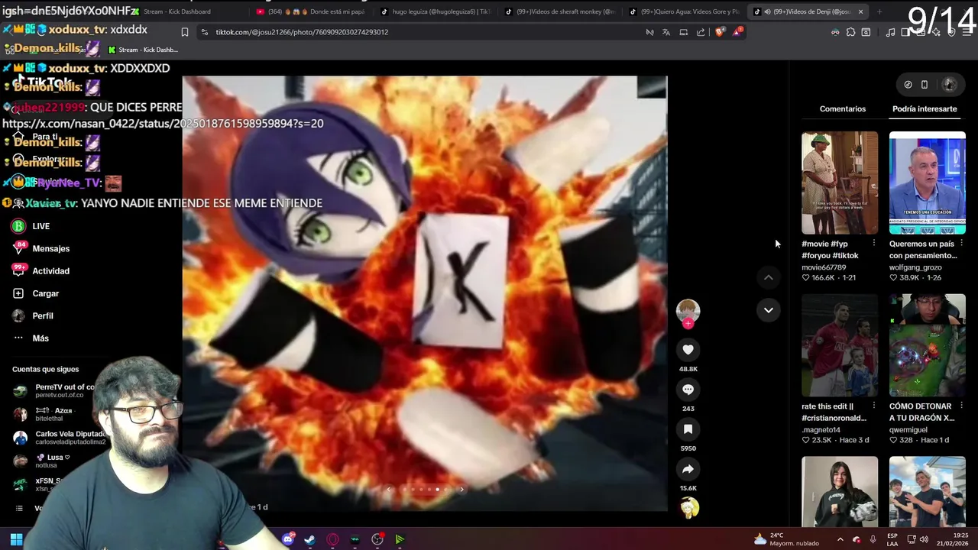This screenshot has height=550, width=978.
Task: Switch to the Podría interesarte tab
Action: (925, 108)
